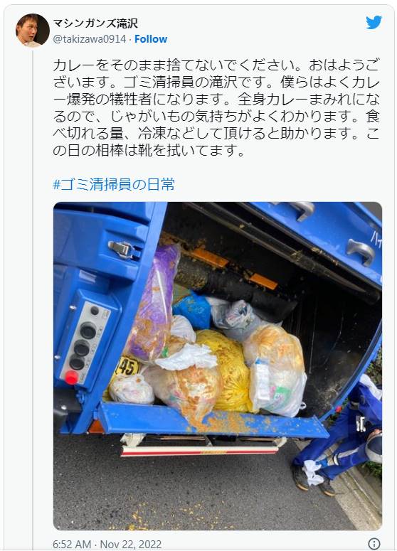Screen dimensions: 397x551
Task: Open the マシンガンズ滝沢 display name
Action: point(95,23)
